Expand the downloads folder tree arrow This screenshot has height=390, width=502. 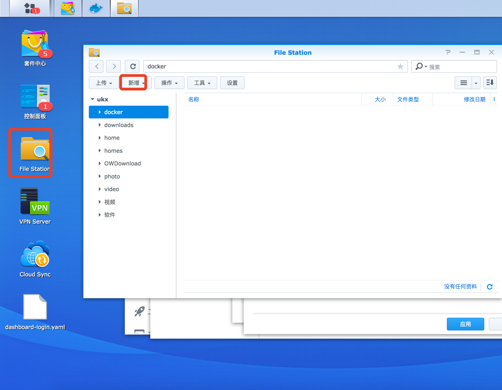(100, 125)
